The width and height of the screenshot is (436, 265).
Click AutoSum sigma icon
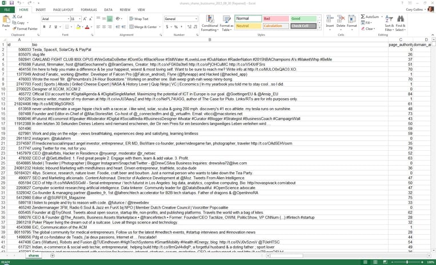363,17
